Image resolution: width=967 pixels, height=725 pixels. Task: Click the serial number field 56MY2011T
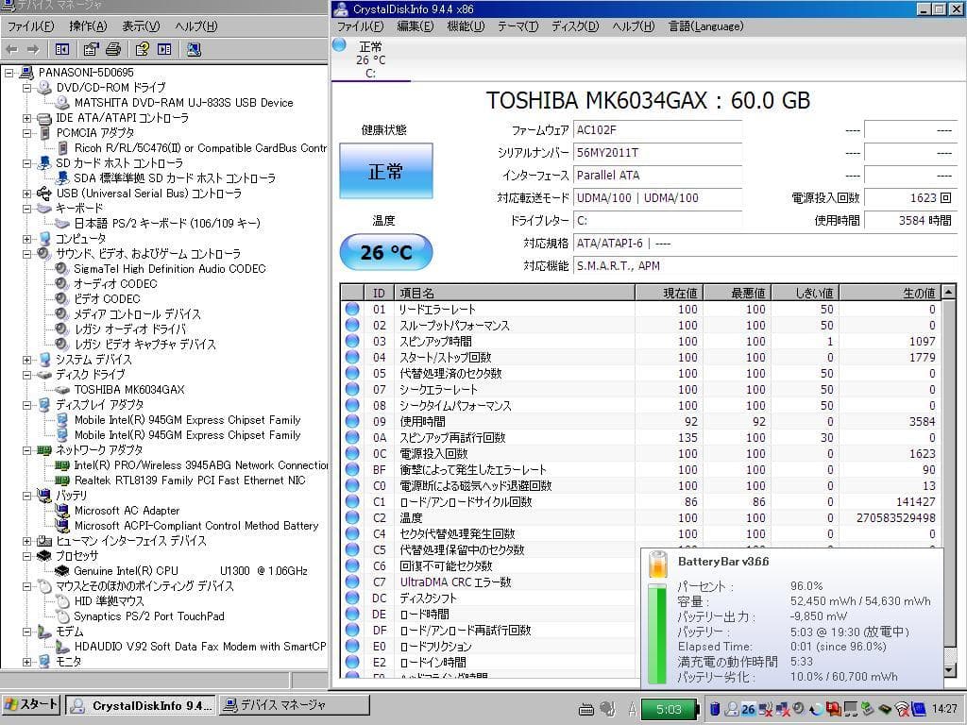pos(657,153)
